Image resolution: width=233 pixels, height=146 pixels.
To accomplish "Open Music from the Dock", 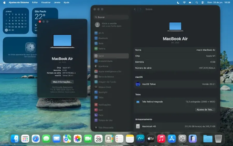I will (161, 138).
